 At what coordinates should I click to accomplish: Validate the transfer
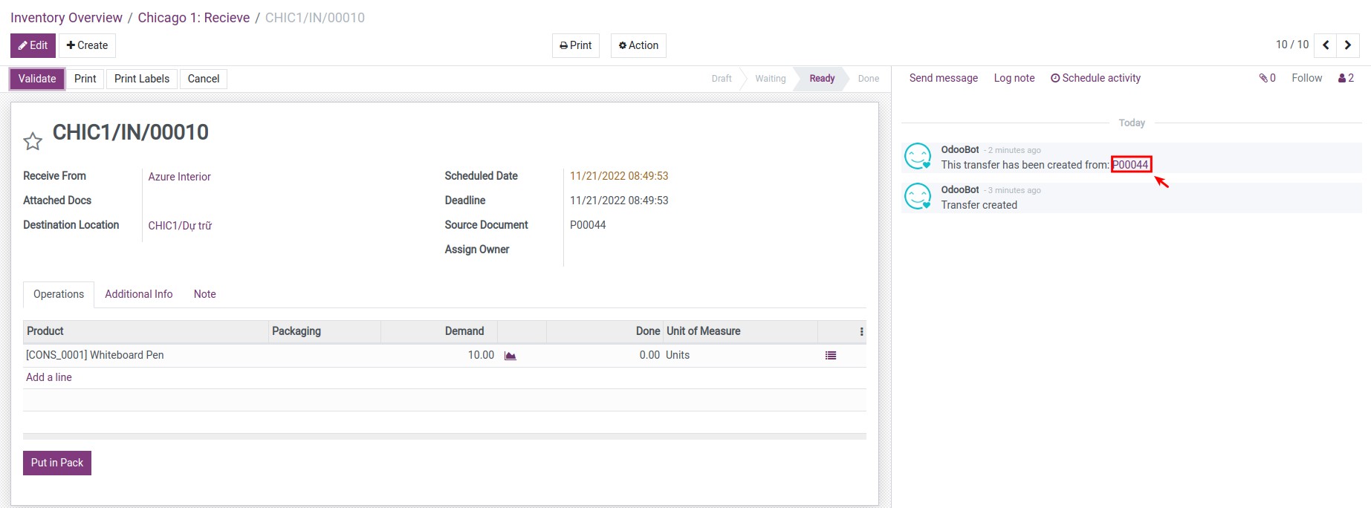click(37, 79)
